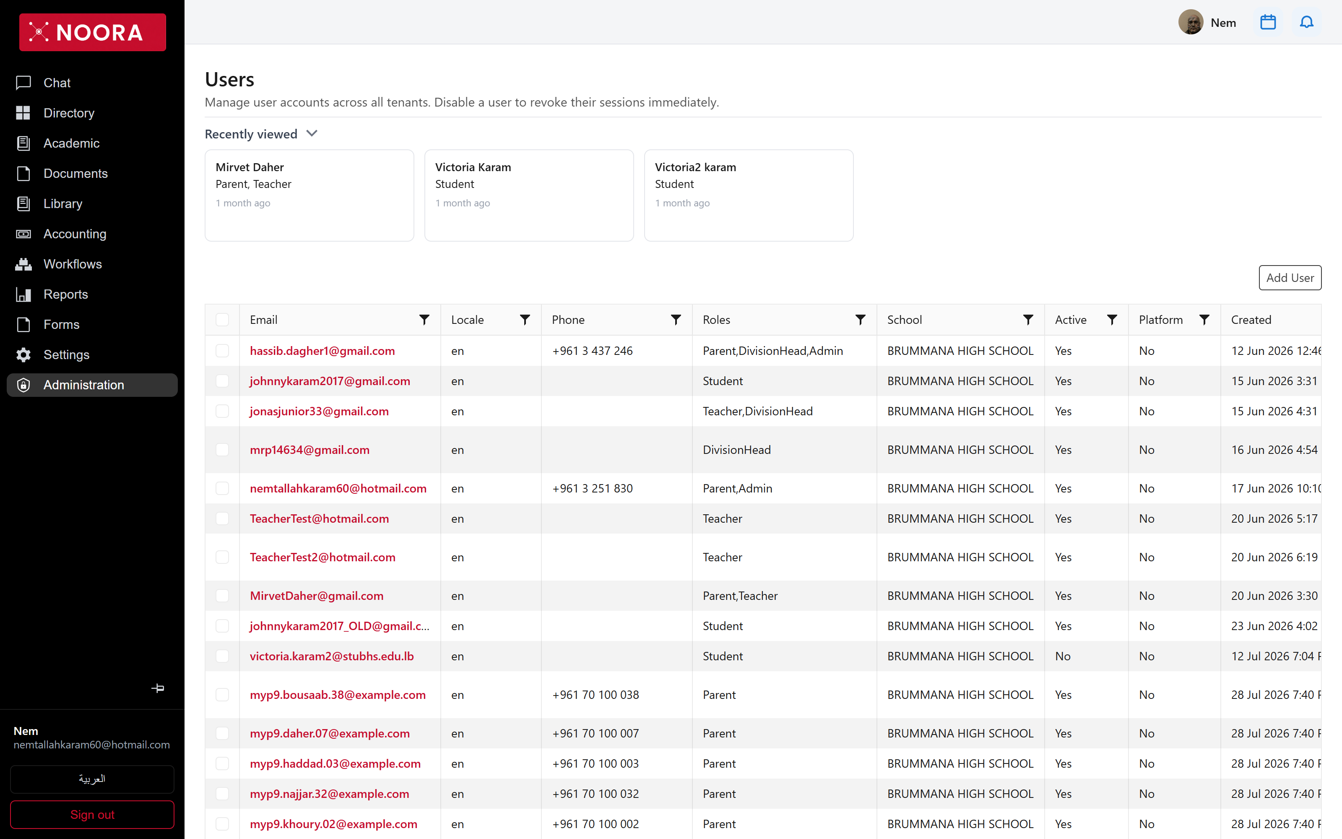Viewport: 1342px width, 839px height.
Task: Click the Directory grid icon
Action: click(23, 113)
